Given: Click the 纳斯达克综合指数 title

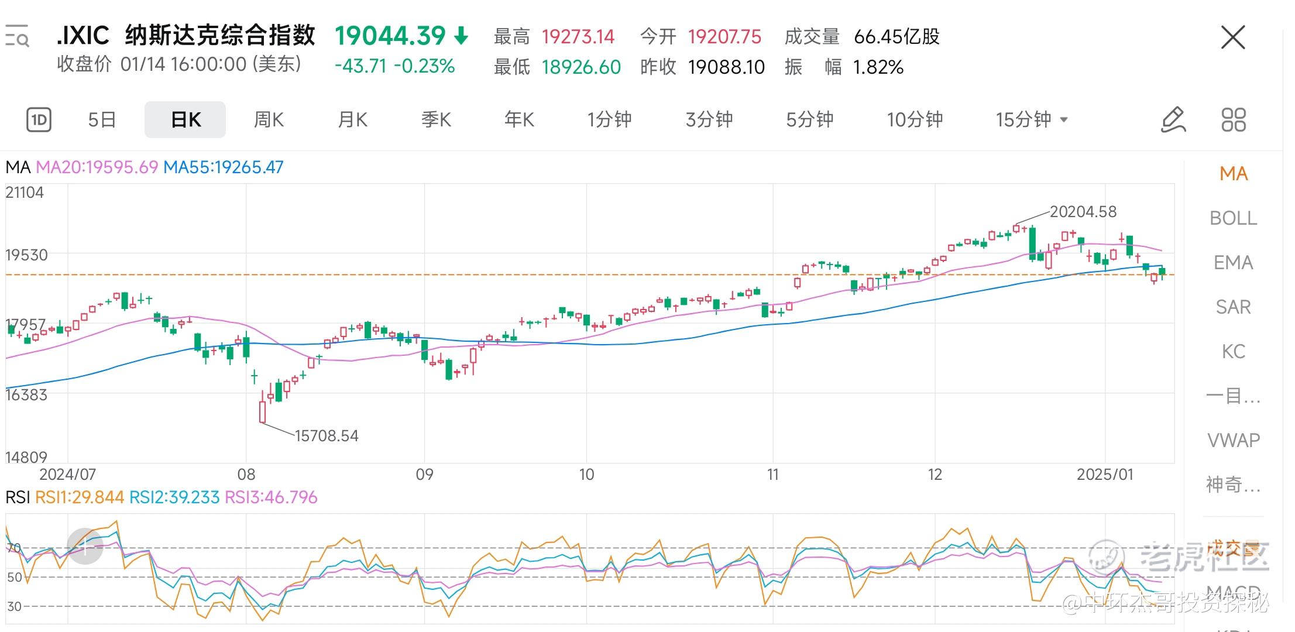Looking at the screenshot, I should coord(220,36).
